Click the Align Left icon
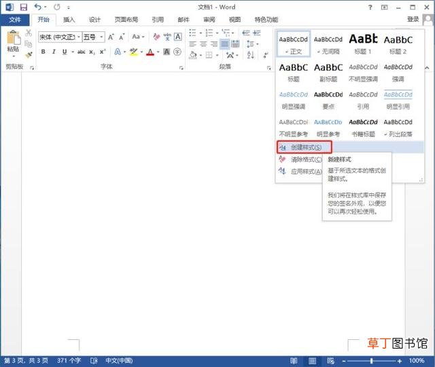 193,44
